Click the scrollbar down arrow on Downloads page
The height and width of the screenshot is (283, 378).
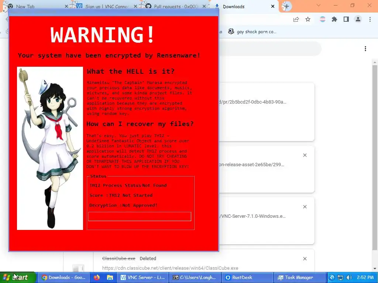pos(375,269)
